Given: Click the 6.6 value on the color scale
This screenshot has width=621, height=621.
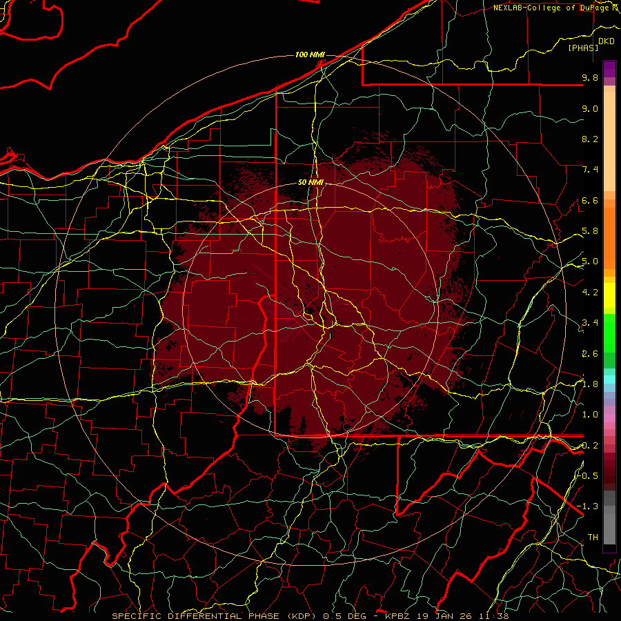Looking at the screenshot, I should point(590,200).
